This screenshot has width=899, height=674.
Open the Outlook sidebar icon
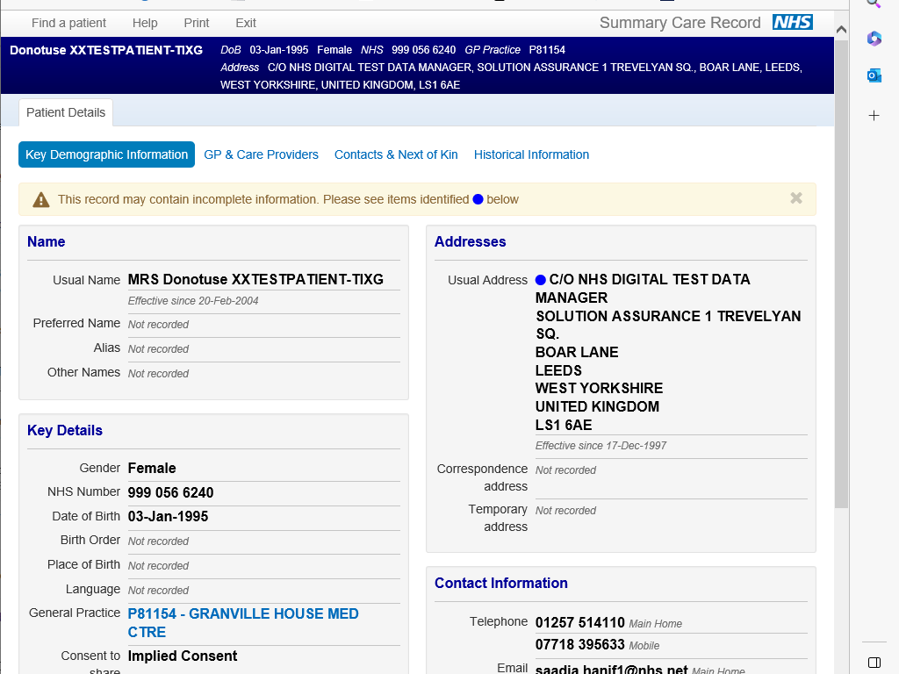874,75
